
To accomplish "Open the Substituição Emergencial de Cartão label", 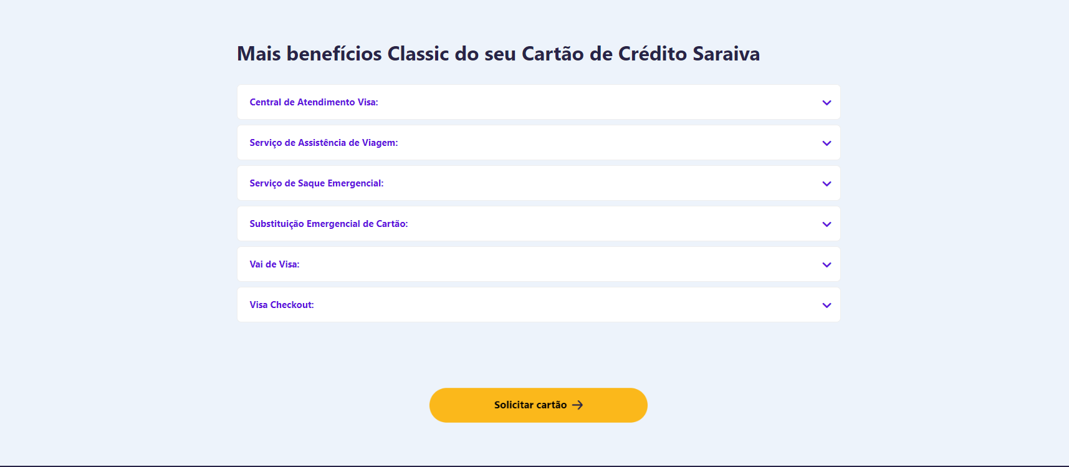I will coord(328,224).
